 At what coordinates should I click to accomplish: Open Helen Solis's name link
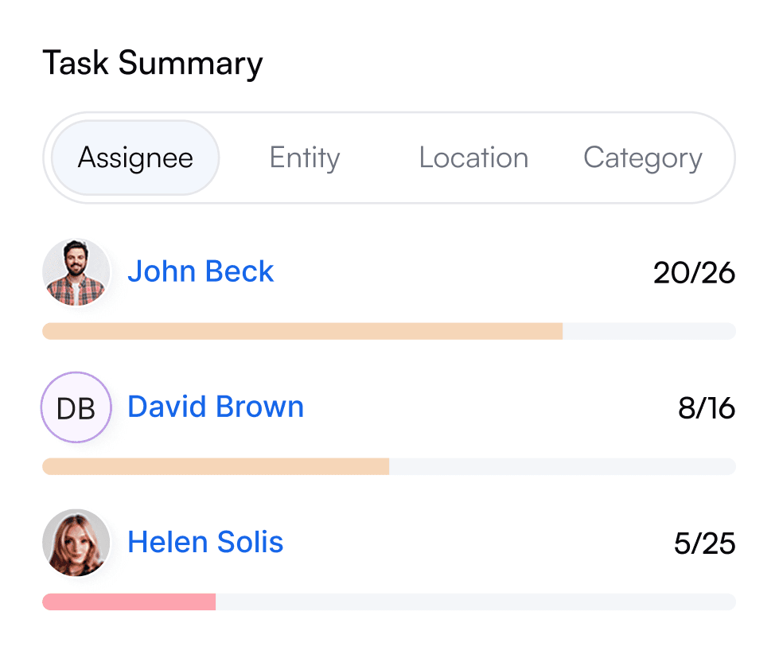coord(205,541)
